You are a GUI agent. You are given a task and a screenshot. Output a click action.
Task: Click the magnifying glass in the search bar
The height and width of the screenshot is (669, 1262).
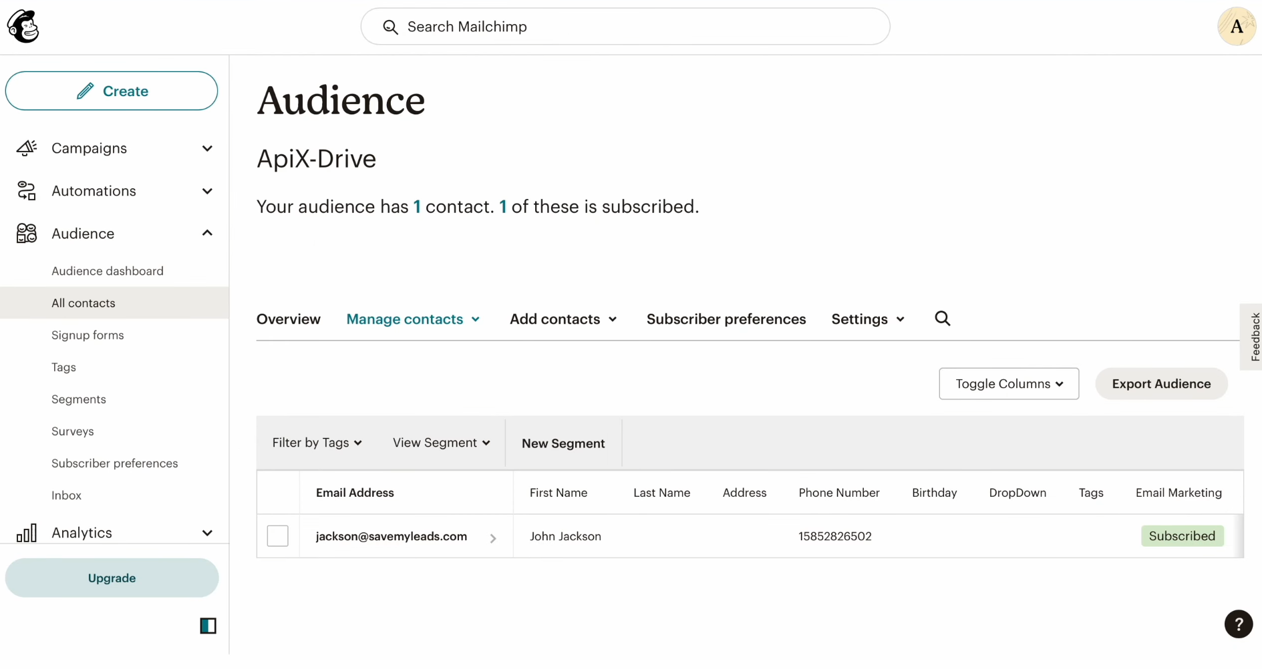(x=391, y=27)
